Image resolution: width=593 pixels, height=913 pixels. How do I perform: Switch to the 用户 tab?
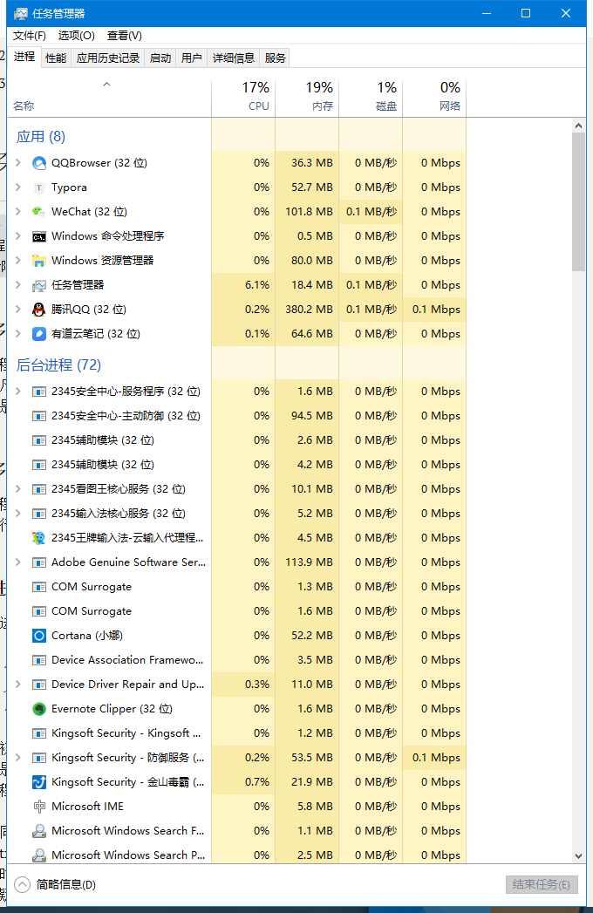click(192, 58)
